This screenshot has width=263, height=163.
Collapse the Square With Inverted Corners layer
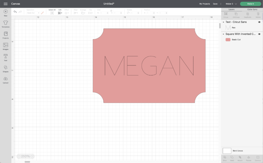pyautogui.click(x=224, y=34)
